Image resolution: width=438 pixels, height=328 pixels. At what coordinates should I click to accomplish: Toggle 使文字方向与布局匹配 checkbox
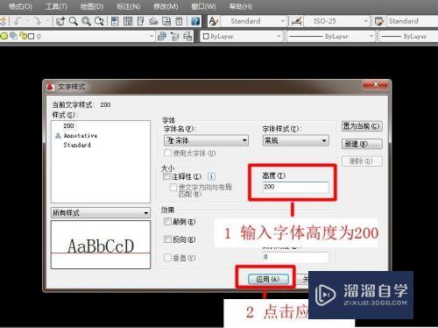tap(173, 187)
